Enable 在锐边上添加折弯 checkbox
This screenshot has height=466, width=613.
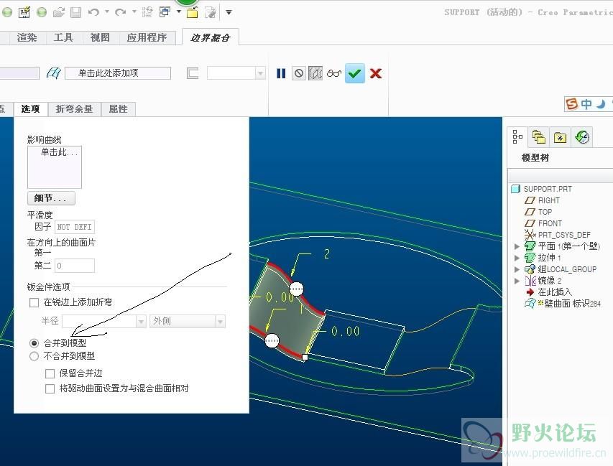click(34, 303)
